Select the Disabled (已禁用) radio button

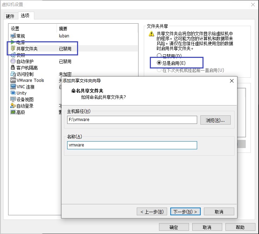159,56
